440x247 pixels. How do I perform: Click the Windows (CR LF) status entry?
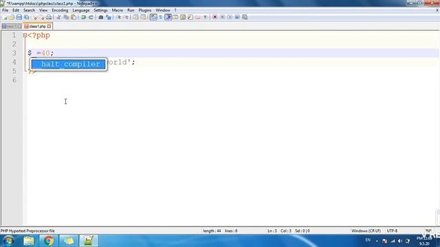366,231
